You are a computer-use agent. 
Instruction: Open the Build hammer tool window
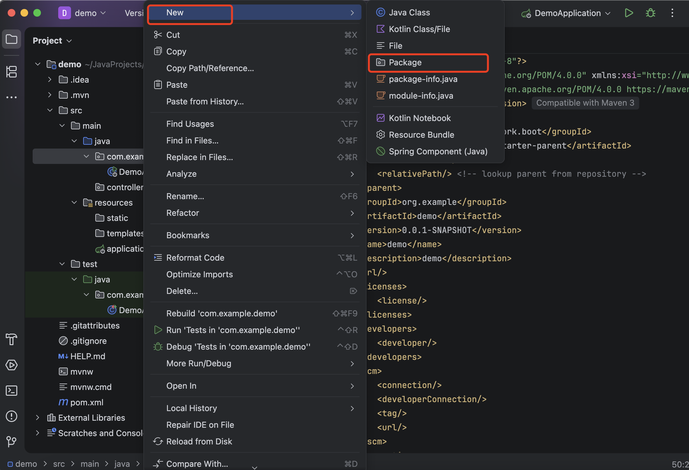[x=12, y=339]
